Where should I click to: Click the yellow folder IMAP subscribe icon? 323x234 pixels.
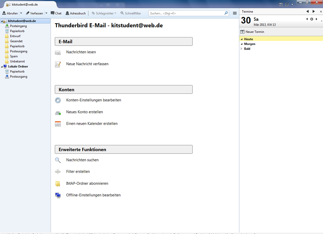58,184
